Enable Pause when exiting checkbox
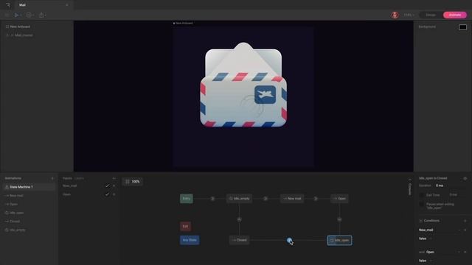472x265 pixels. [x=422, y=205]
